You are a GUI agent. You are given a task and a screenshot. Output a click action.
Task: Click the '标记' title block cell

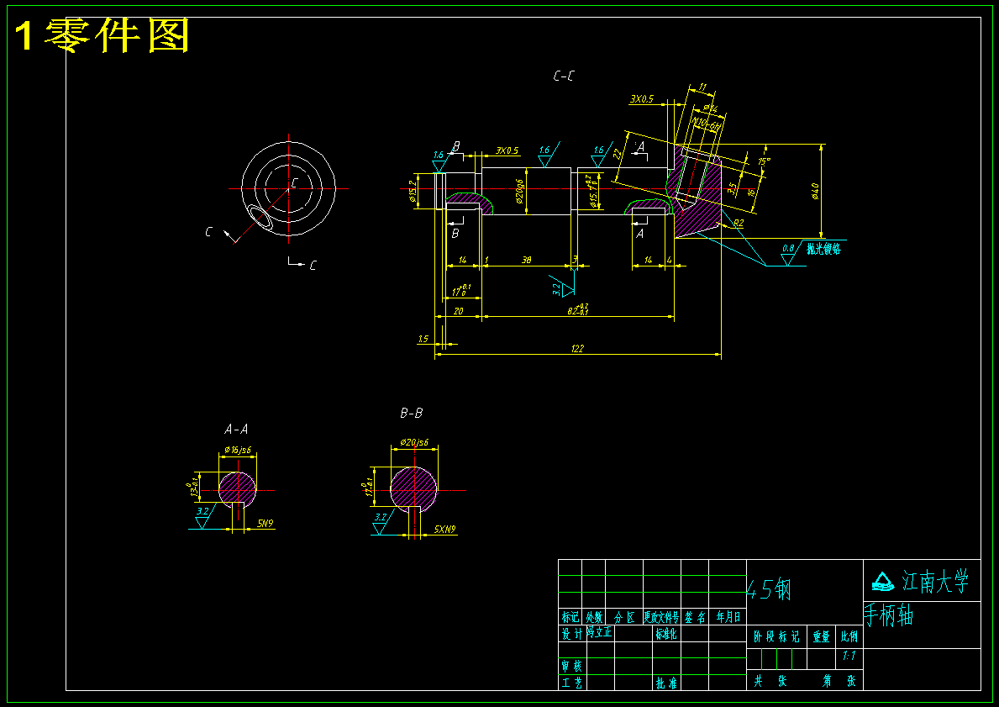pos(570,617)
